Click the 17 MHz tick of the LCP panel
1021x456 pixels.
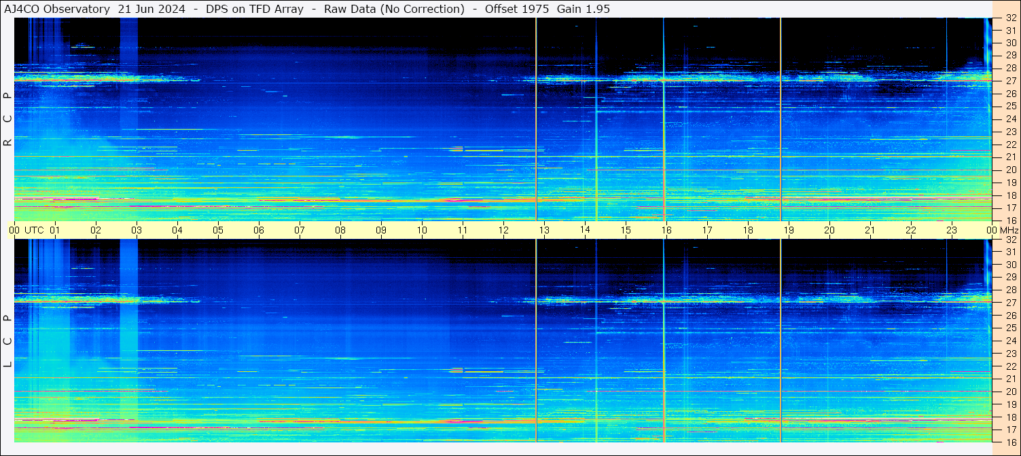1011,430
